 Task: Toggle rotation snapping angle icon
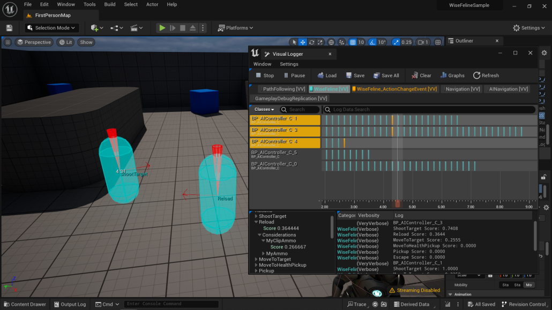(372, 42)
